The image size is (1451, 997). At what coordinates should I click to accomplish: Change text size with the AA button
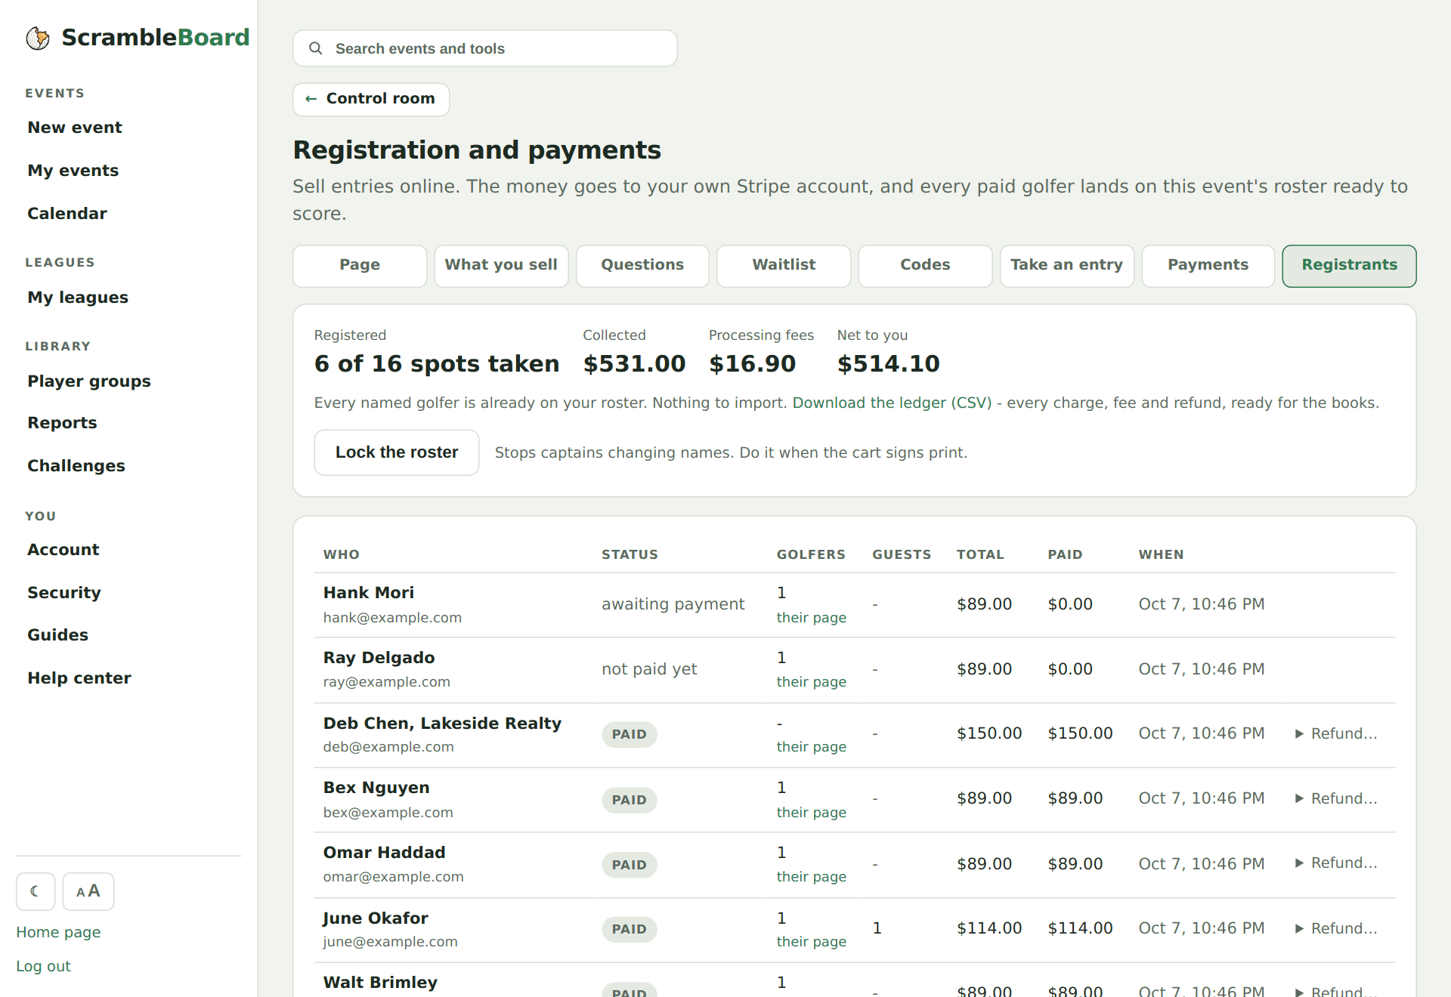click(x=88, y=891)
